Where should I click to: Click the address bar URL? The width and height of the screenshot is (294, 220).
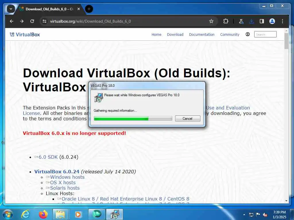pyautogui.click(x=90, y=21)
